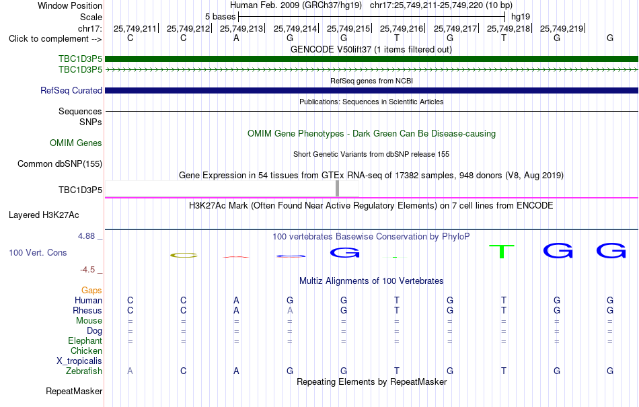This screenshot has width=639, height=407.
Task: Click the RepeatMasker side label
Action: [74, 391]
